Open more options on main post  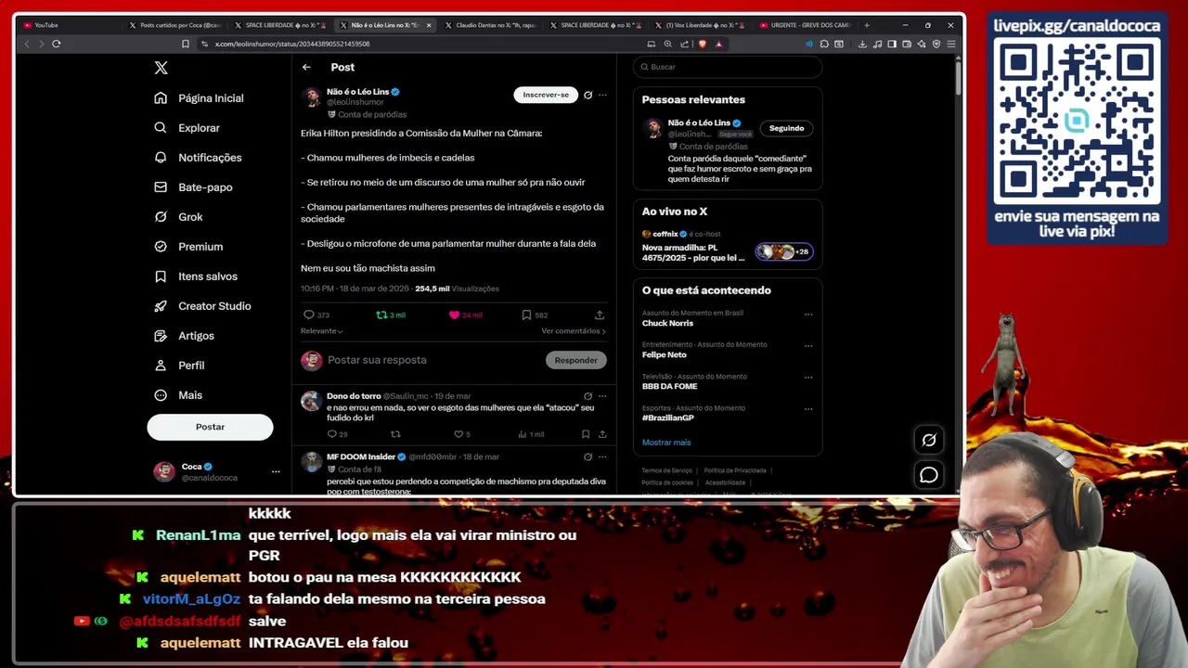tap(602, 95)
